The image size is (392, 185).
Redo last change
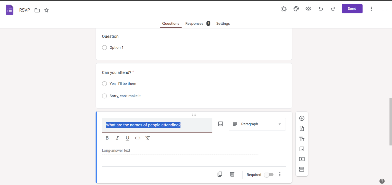pos(333,9)
